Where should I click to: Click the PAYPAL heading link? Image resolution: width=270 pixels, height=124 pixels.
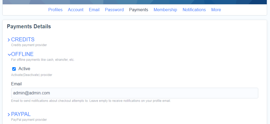click(21, 114)
